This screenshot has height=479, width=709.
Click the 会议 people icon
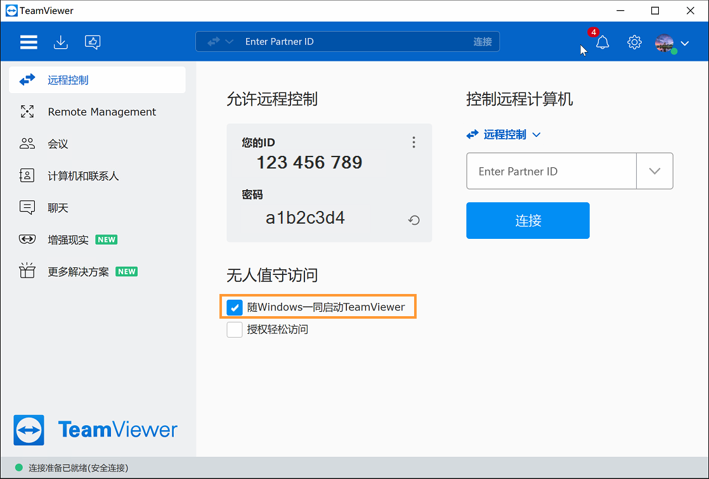click(x=27, y=144)
